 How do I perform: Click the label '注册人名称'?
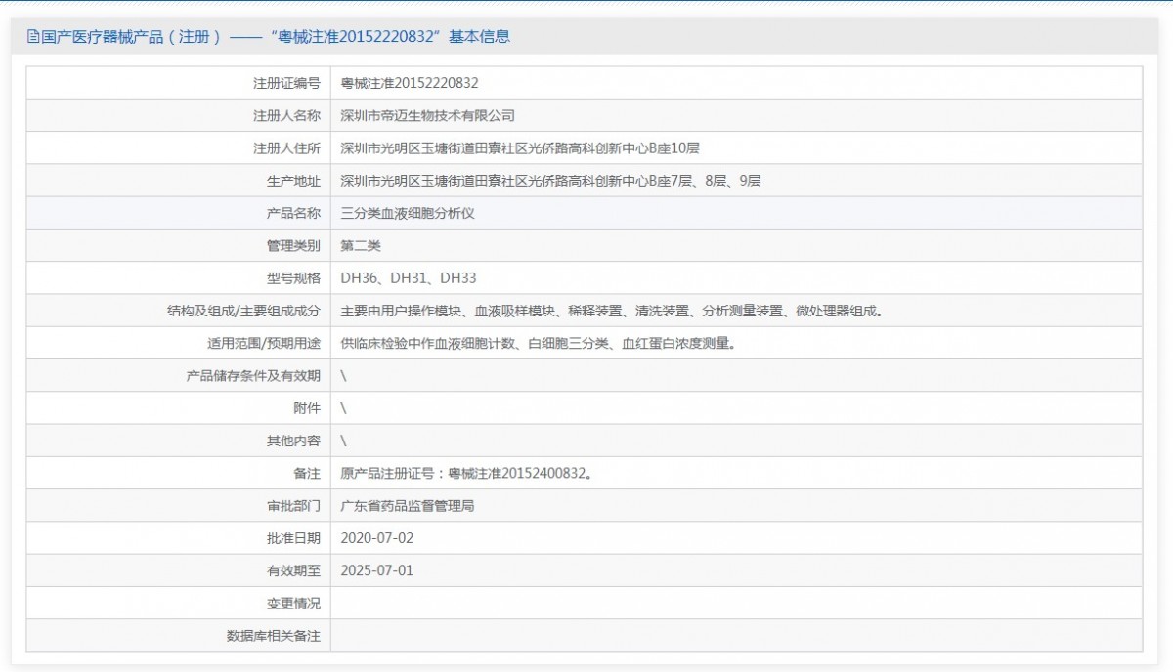286,116
